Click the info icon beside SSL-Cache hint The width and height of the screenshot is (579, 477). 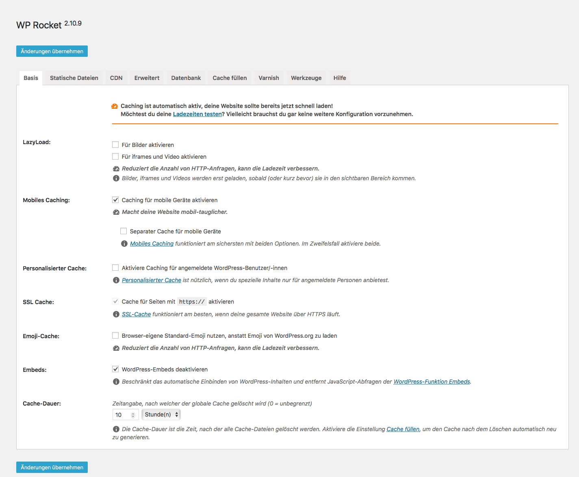coord(116,314)
